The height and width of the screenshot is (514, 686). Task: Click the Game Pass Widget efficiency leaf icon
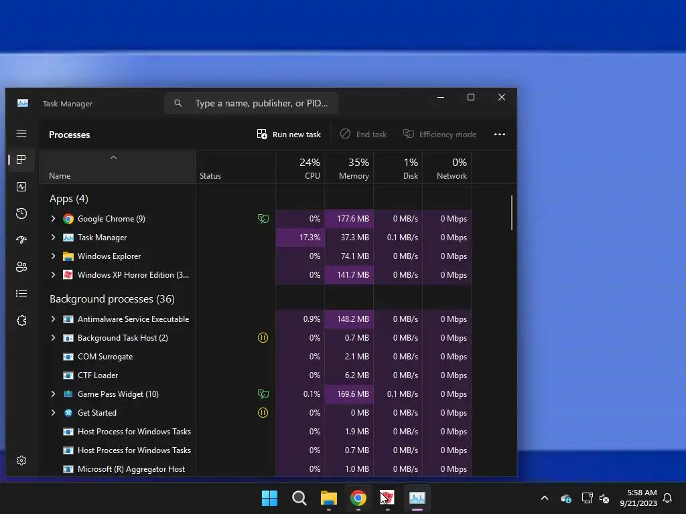263,394
